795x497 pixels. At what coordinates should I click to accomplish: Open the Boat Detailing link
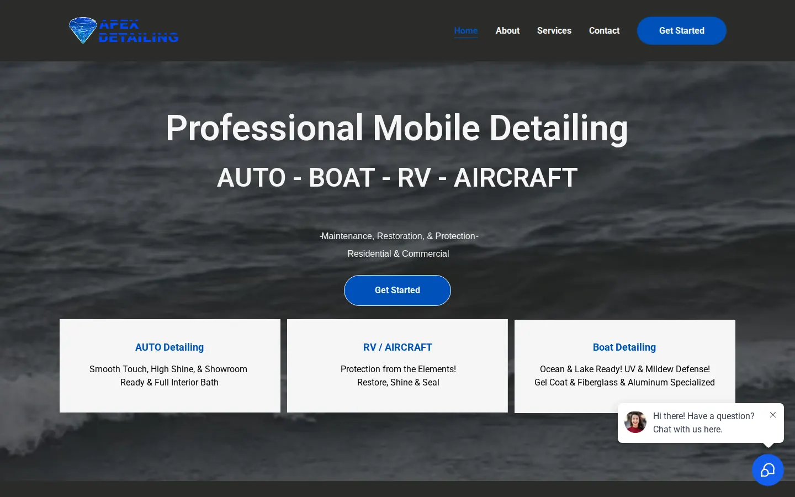(x=624, y=347)
